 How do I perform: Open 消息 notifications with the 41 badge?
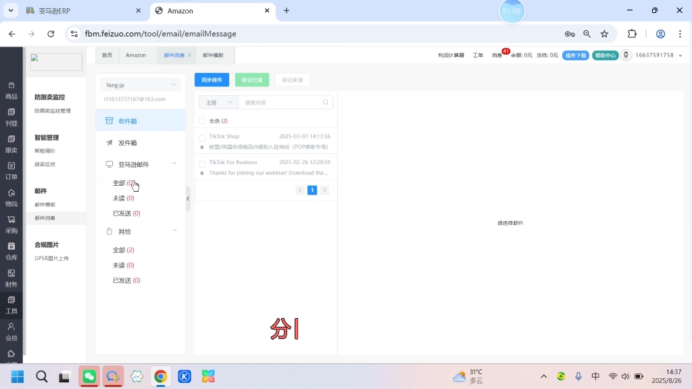coord(497,55)
